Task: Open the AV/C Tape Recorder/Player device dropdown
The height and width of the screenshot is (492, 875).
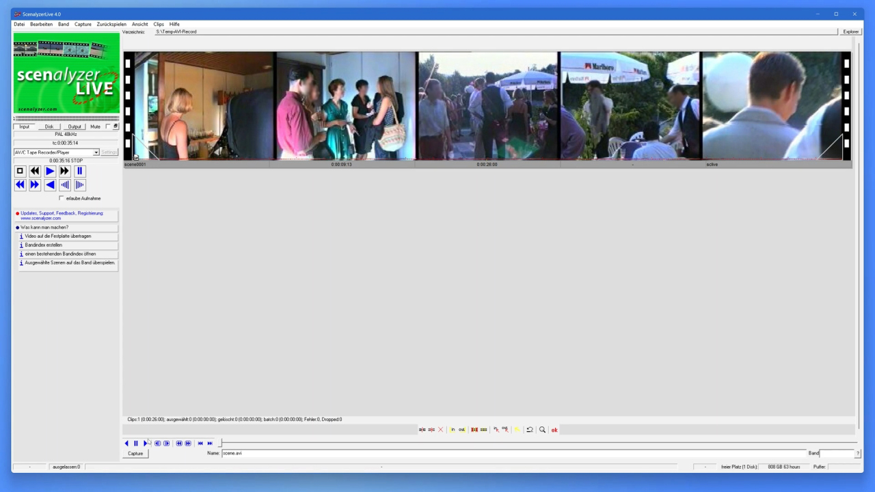Action: click(x=96, y=152)
